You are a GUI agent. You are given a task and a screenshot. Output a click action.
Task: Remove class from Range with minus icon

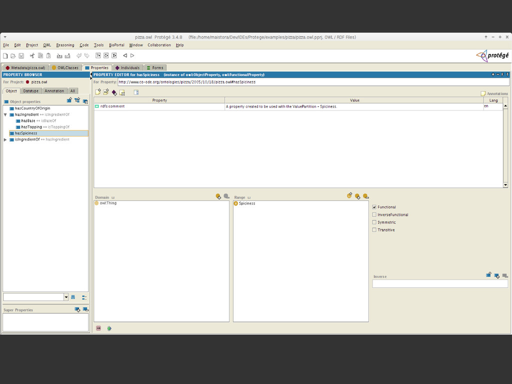365,196
